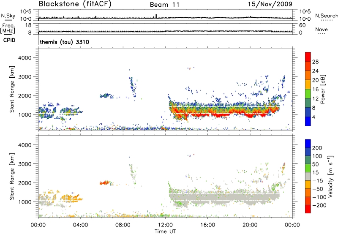This screenshot has width=338, height=234.
Task: Click the N.Sky legend label
Action: click(x=8, y=16)
